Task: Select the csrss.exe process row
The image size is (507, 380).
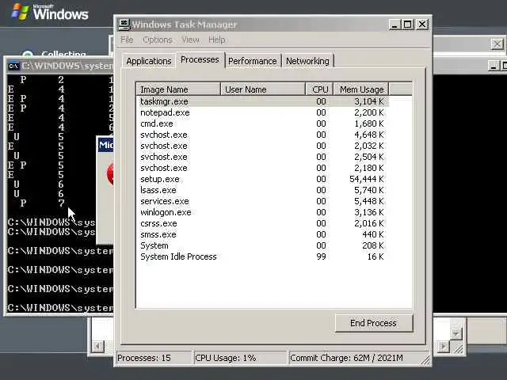Action: coord(262,223)
